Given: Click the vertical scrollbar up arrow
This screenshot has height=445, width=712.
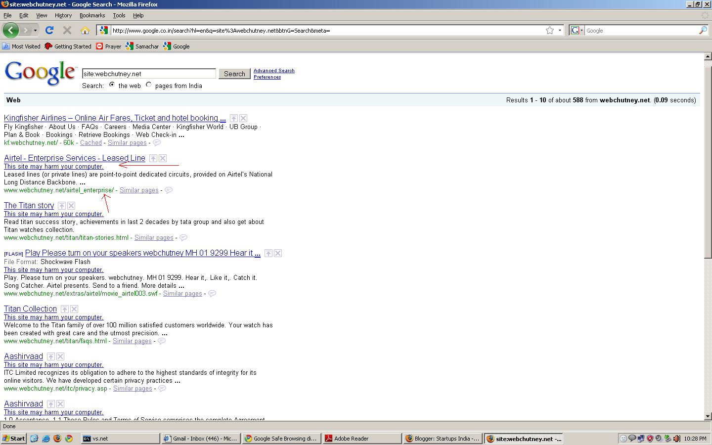Looking at the screenshot, I should 708,57.
